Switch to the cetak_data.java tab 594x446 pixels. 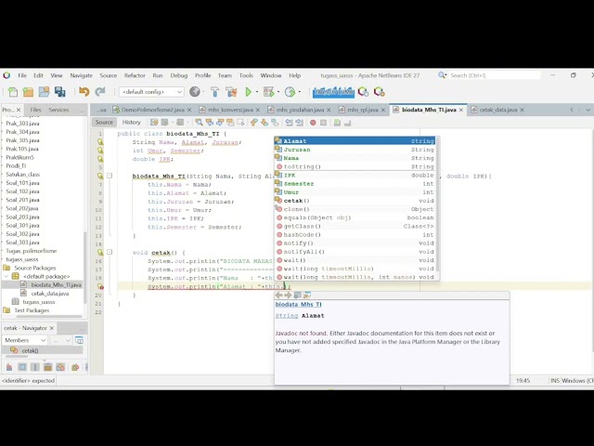(498, 110)
